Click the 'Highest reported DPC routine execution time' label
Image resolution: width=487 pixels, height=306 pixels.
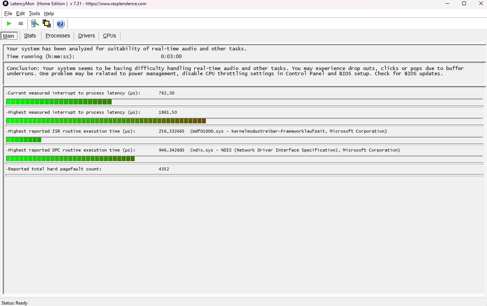(72, 150)
